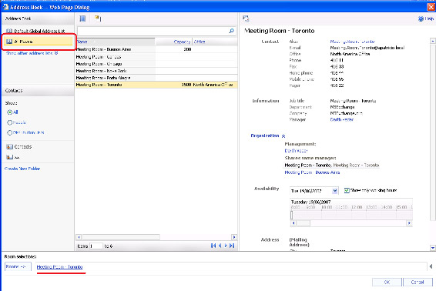Expand Show other address lists

(x=32, y=53)
